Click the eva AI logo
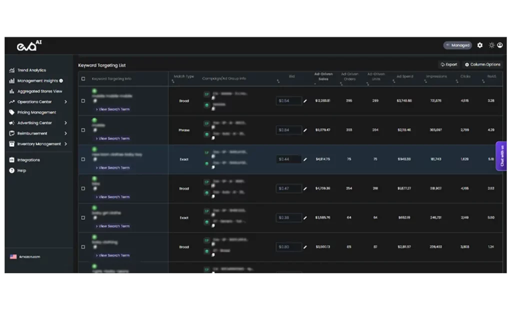This screenshot has height=313, width=512. pyautogui.click(x=29, y=46)
